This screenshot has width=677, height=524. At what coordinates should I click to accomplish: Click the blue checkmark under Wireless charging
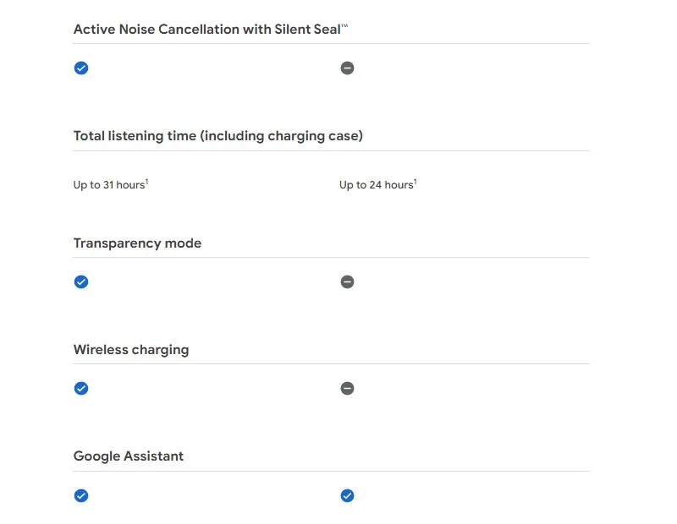tap(81, 389)
